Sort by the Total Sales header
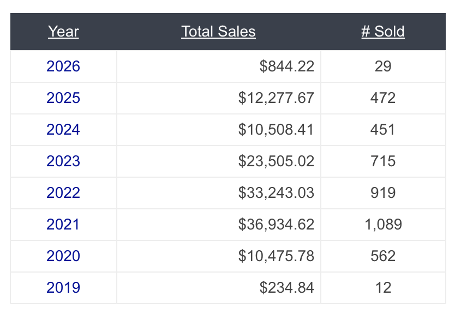The image size is (455, 314). click(218, 32)
